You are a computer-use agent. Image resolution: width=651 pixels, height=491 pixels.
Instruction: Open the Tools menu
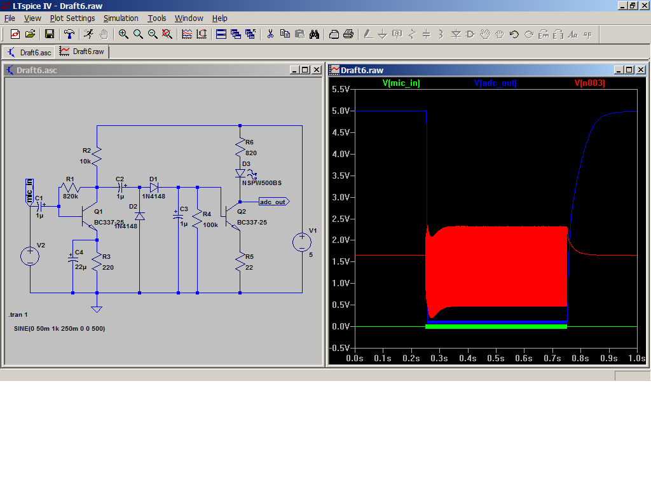(156, 18)
